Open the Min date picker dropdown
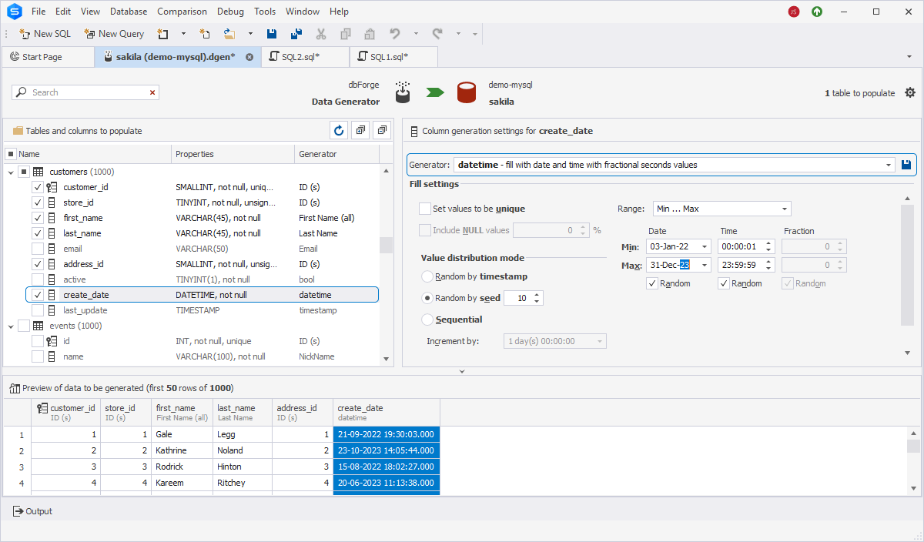Image resolution: width=924 pixels, height=542 pixels. [701, 246]
